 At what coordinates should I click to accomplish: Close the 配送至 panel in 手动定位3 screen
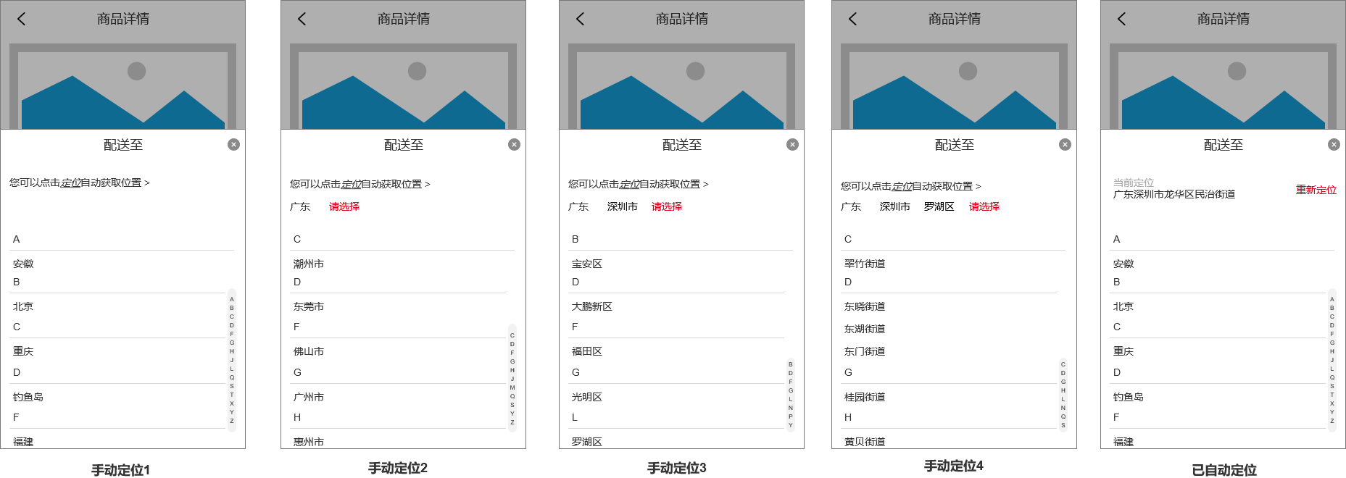point(792,144)
